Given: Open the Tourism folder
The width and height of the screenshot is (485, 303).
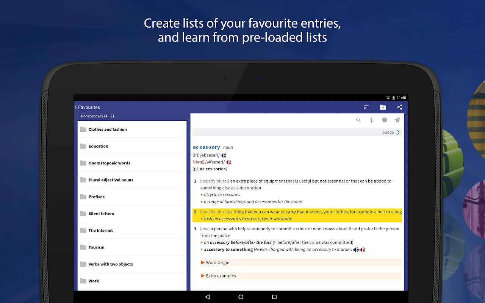Looking at the screenshot, I should [x=132, y=247].
